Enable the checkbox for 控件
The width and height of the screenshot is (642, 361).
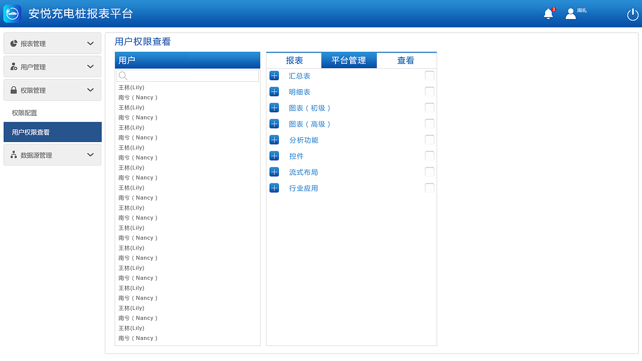coord(429,155)
